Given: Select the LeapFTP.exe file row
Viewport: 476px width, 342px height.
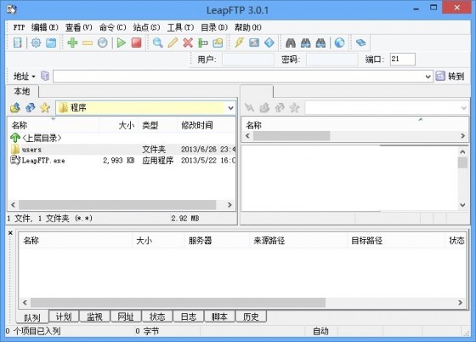Looking at the screenshot, I should (x=122, y=161).
